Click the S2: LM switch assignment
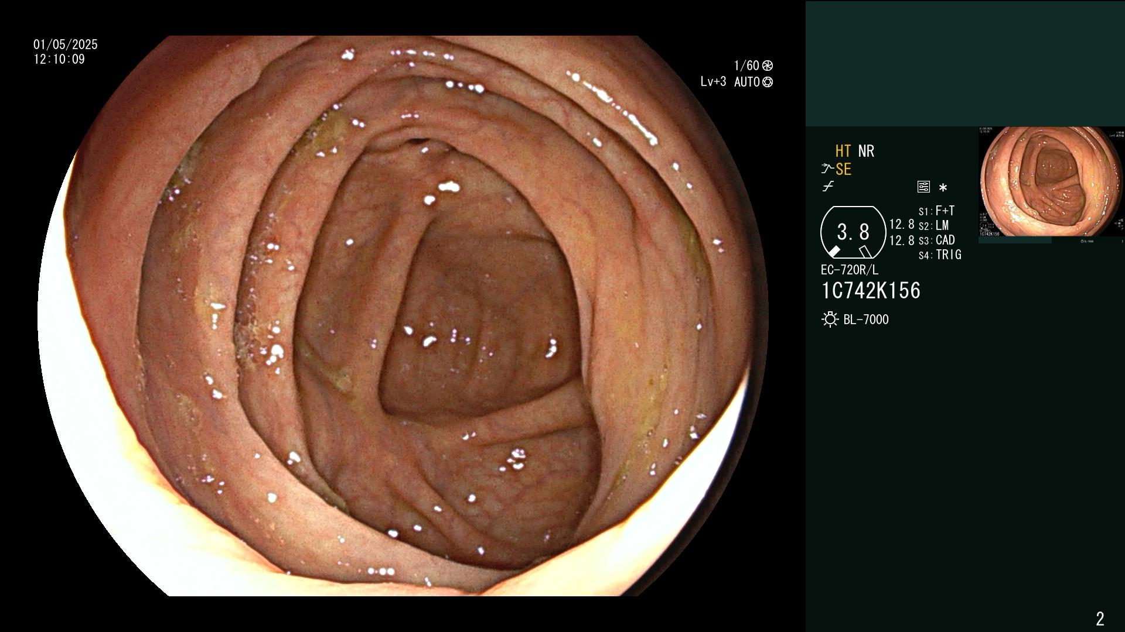 (933, 226)
